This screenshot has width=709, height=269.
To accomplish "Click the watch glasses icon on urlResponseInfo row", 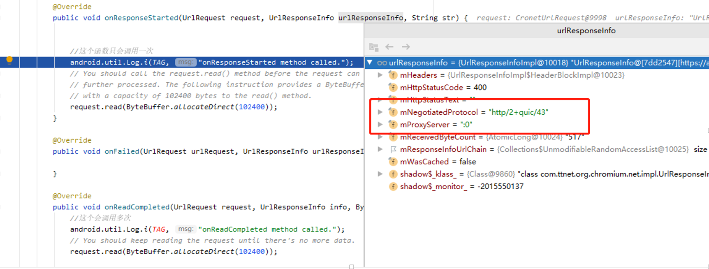I will click(382, 63).
